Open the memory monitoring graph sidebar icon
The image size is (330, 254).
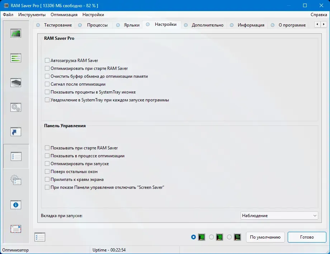[16, 33]
